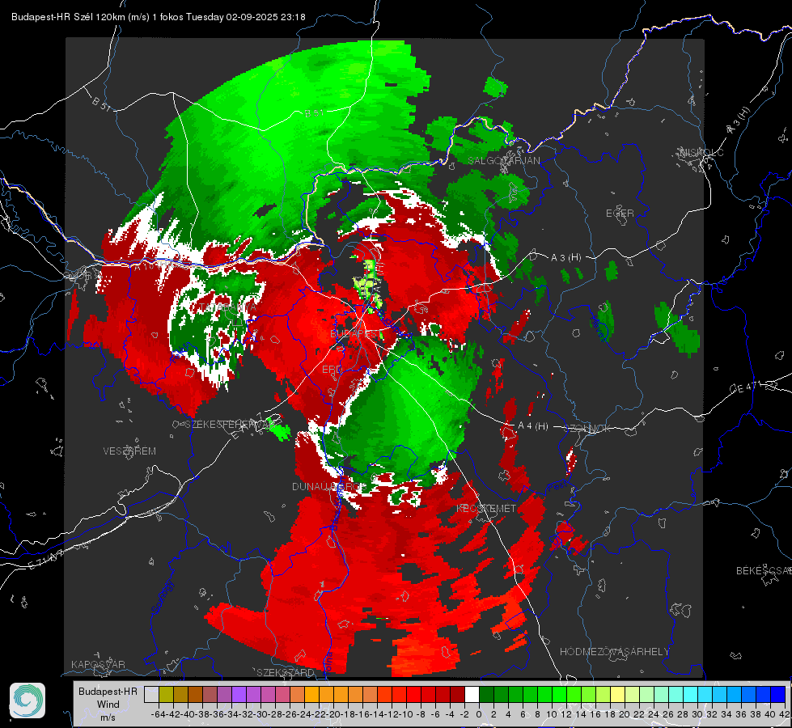
Task: Pick the yellow swatch between 18 and 20
Action: [x=617, y=695]
